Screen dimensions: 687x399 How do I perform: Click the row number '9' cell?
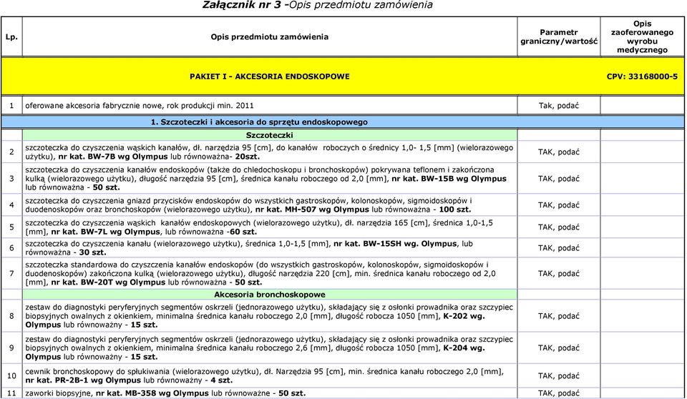[x=12, y=348]
